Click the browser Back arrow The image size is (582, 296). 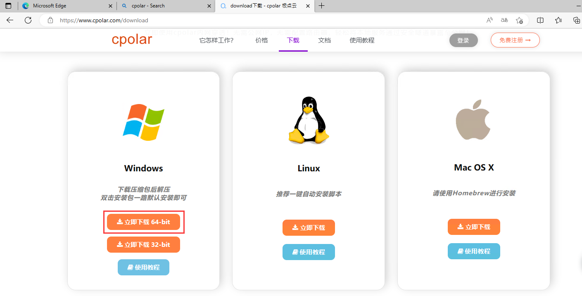10,20
